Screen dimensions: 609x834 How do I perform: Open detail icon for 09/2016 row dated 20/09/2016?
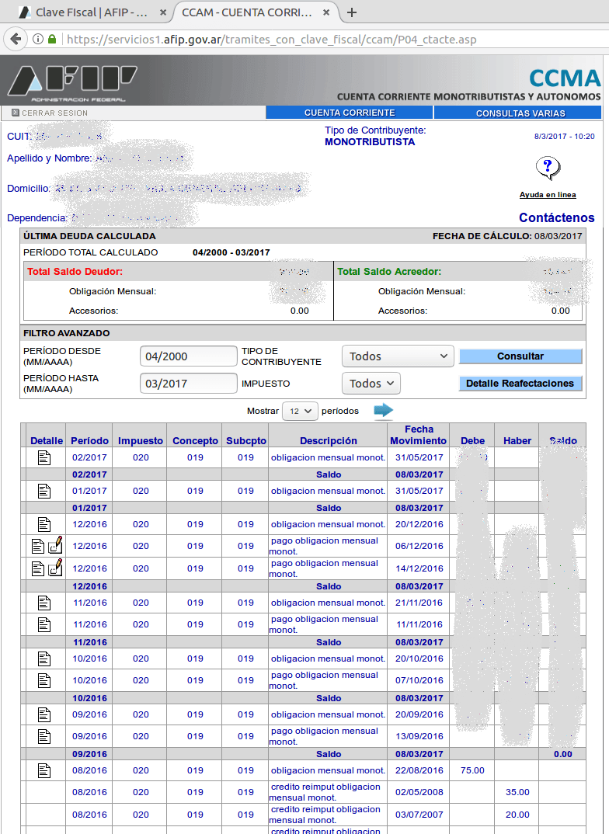click(44, 714)
